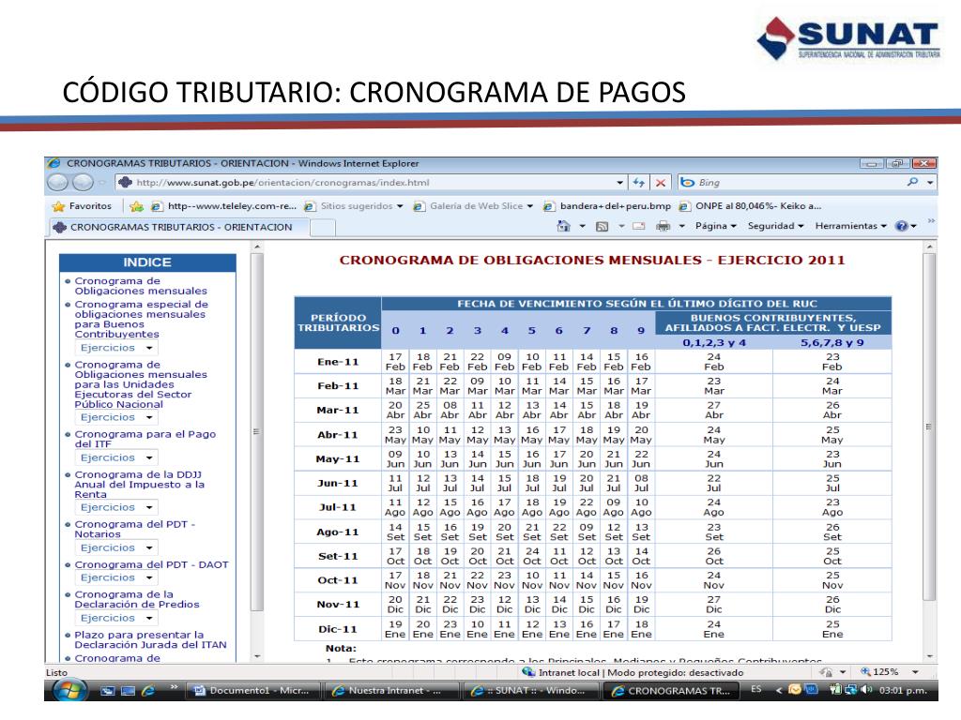
Task: Open the address bar history dropdown arrow
Action: coord(620,183)
